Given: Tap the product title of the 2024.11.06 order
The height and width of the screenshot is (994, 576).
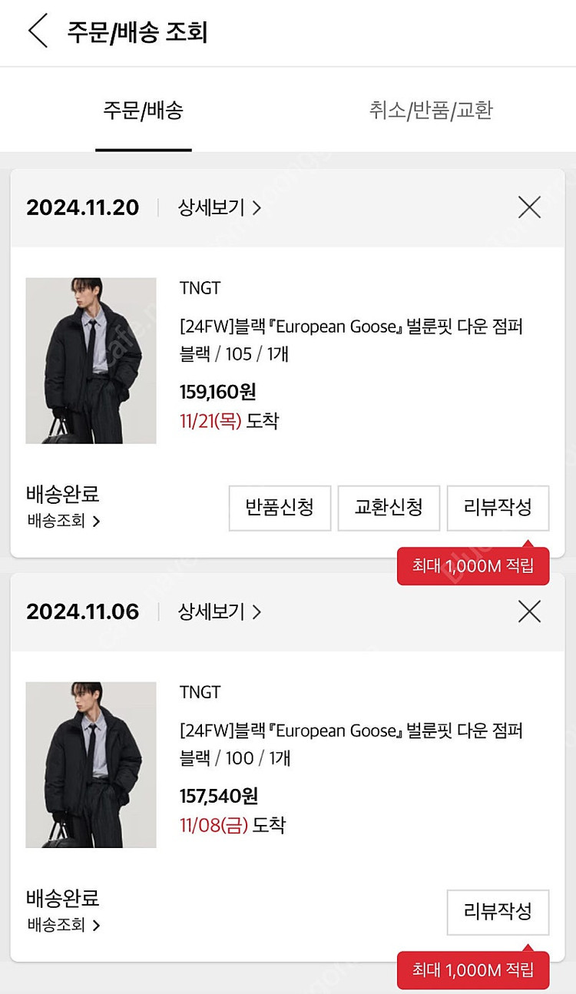Looking at the screenshot, I should tap(351, 731).
